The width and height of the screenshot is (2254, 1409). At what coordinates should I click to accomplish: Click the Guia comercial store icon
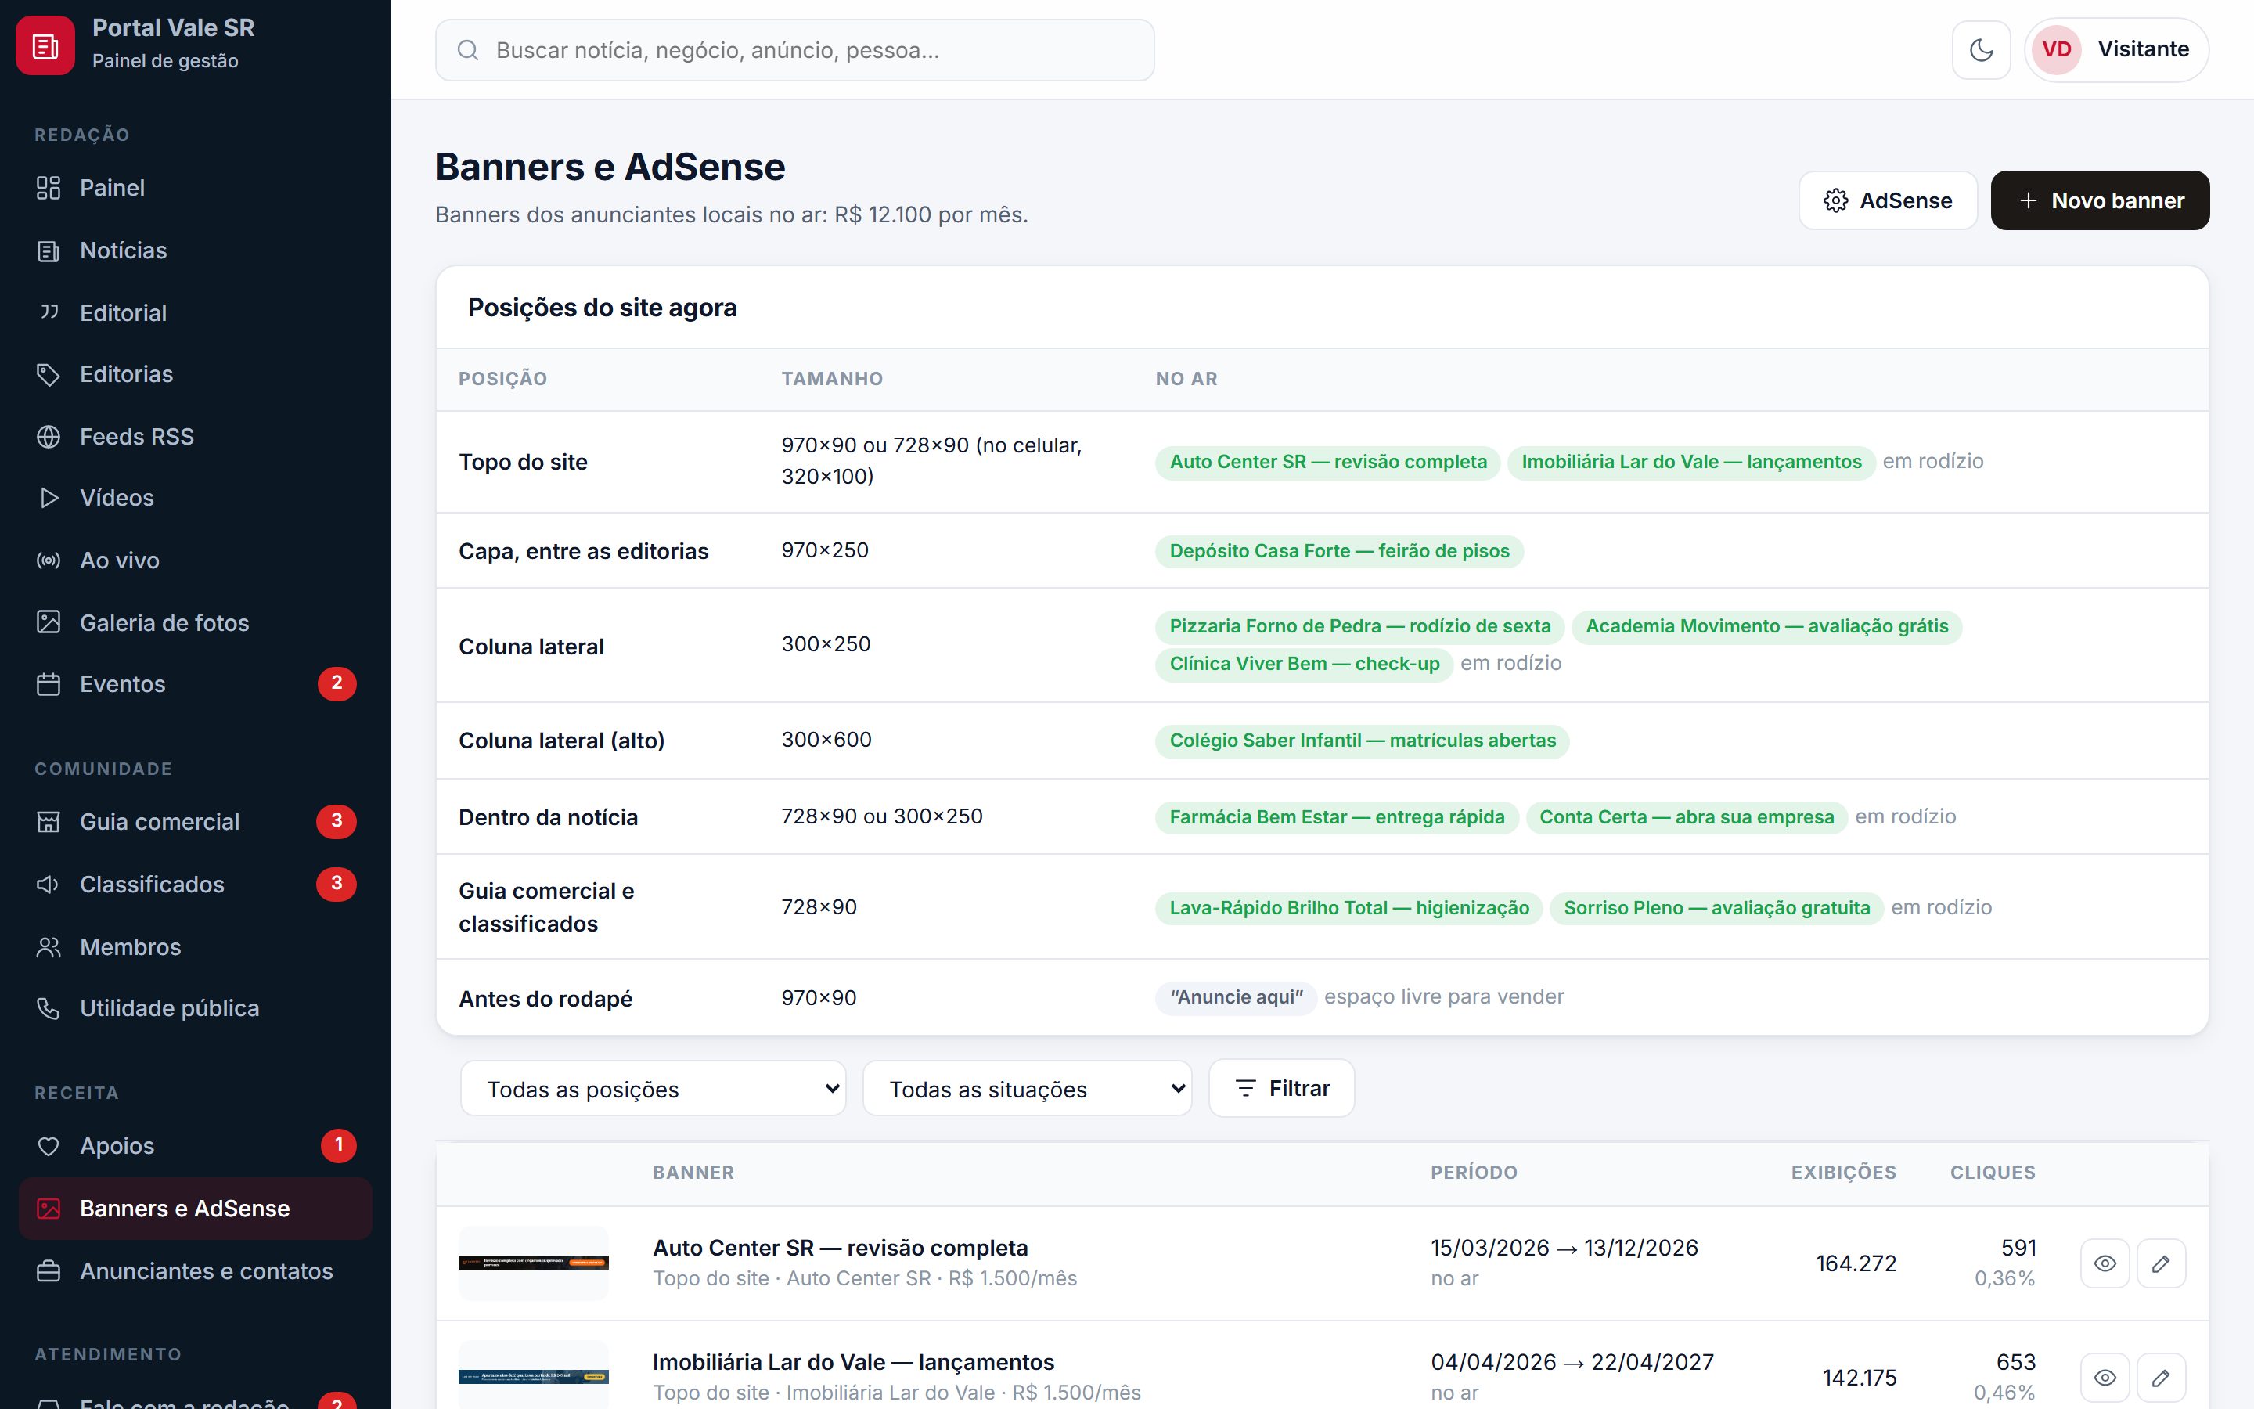coord(49,821)
